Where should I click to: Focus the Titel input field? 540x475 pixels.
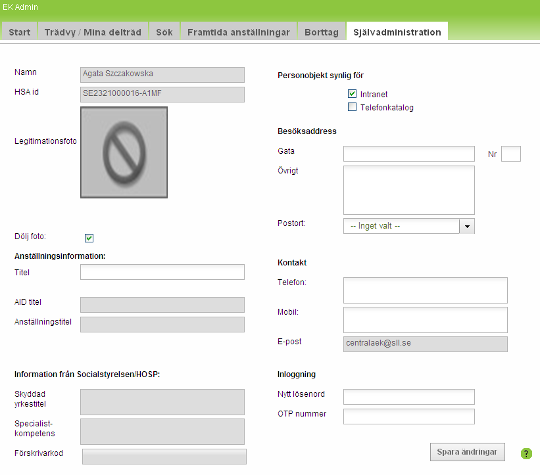coord(162,272)
